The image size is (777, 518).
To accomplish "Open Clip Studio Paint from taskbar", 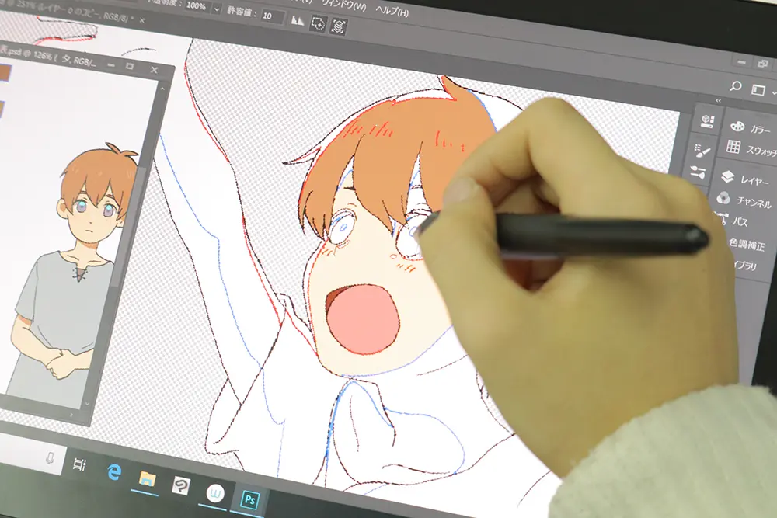I will [181, 486].
